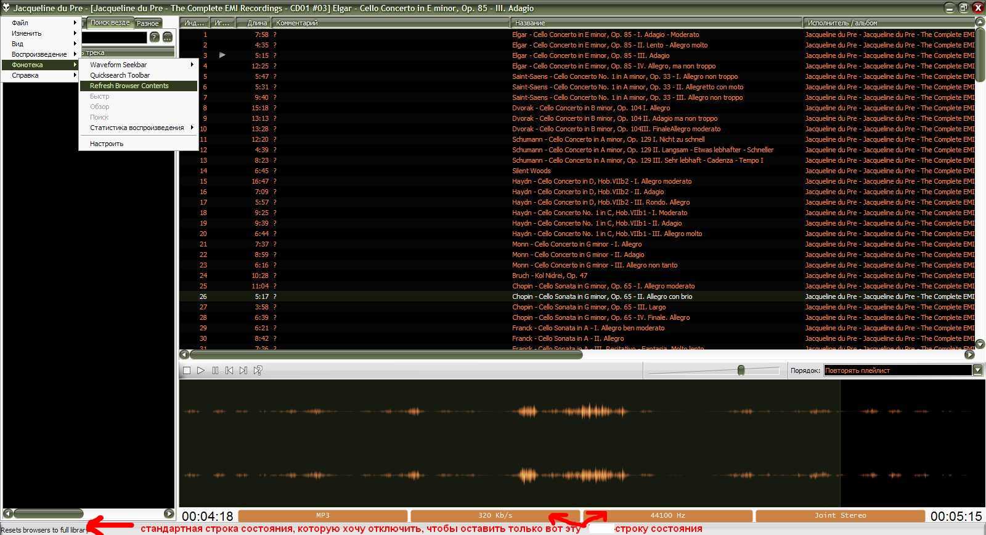Screen dimensions: 986x535
Task: Click the volume slider handle
Action: point(741,370)
